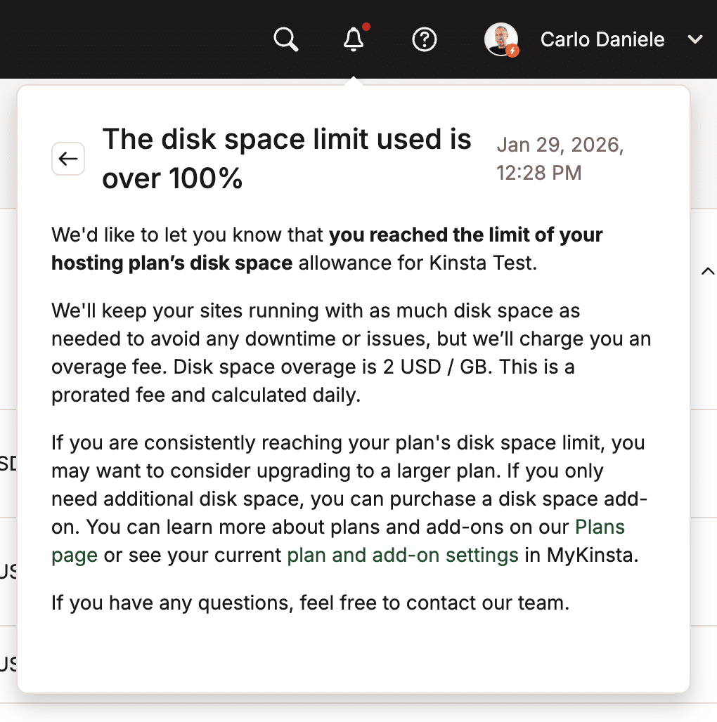This screenshot has height=722, width=717.
Task: Collapse the section using the upward chevron
Action: point(708,270)
